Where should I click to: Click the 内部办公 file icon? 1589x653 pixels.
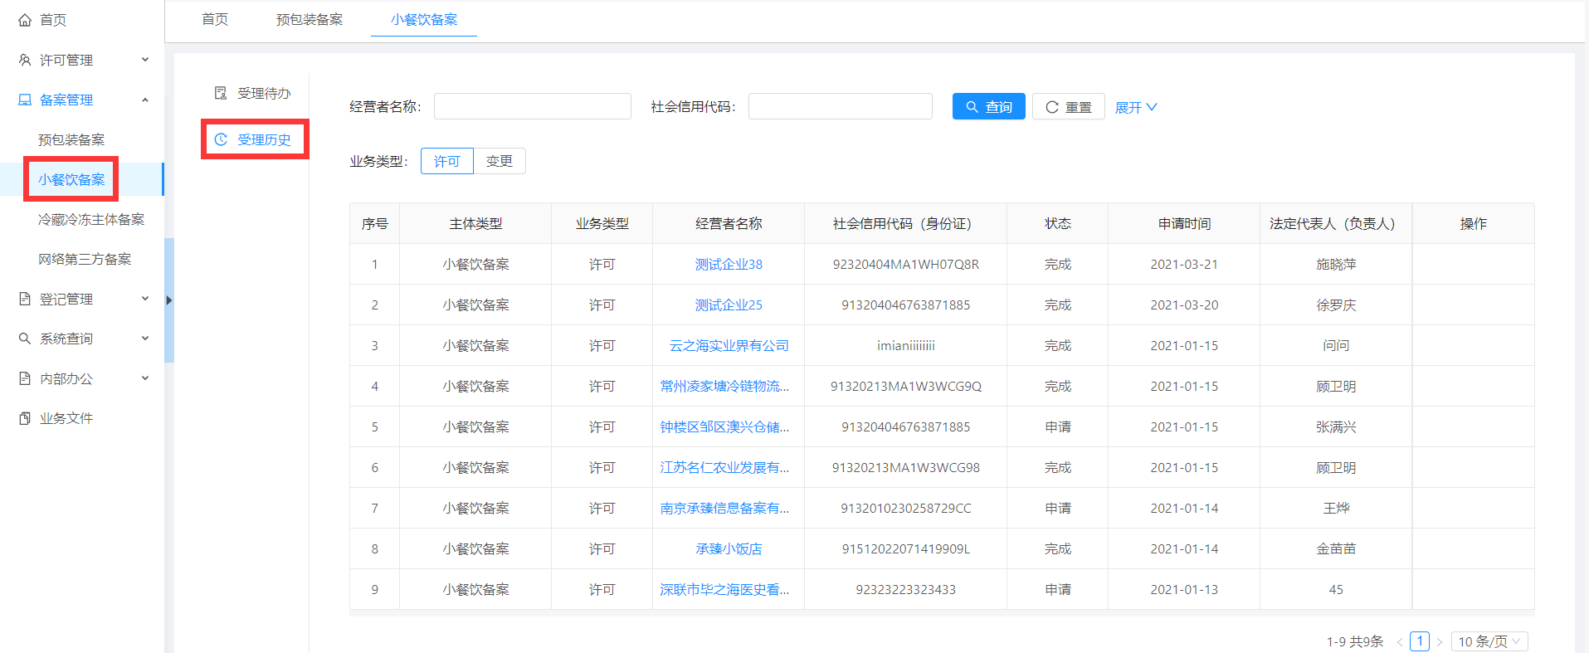pyautogui.click(x=25, y=378)
